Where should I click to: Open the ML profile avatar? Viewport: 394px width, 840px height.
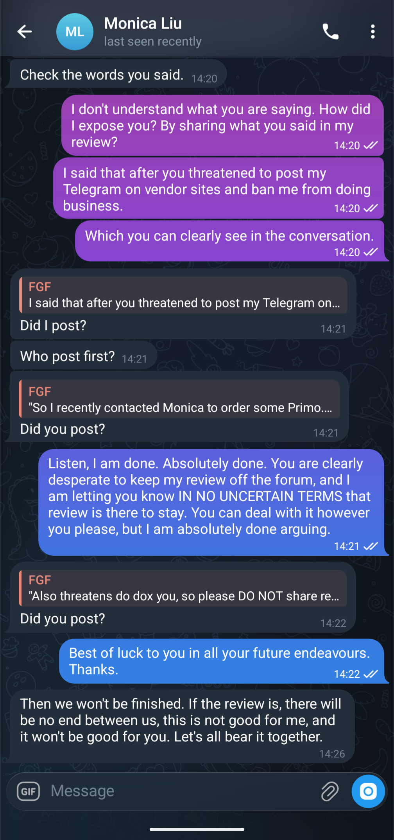pos(75,32)
